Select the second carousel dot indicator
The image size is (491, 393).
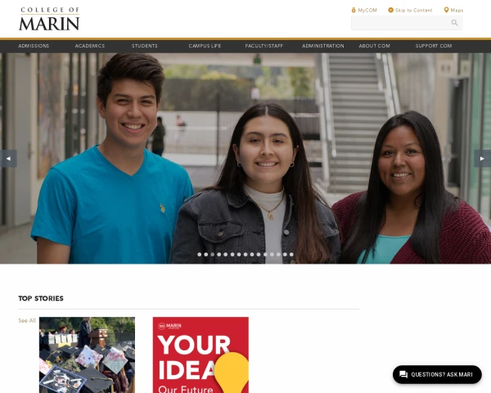tap(206, 255)
